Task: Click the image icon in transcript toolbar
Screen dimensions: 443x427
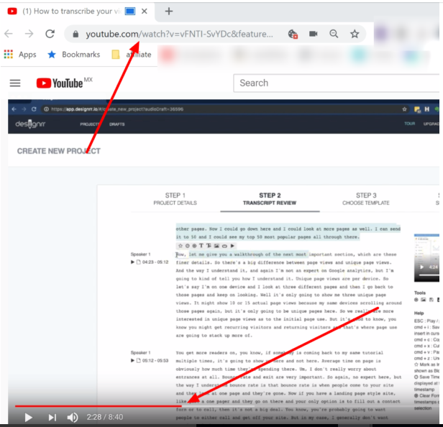Action: coord(216,246)
